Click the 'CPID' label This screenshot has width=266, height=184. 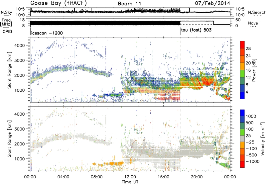pyautogui.click(x=7, y=32)
